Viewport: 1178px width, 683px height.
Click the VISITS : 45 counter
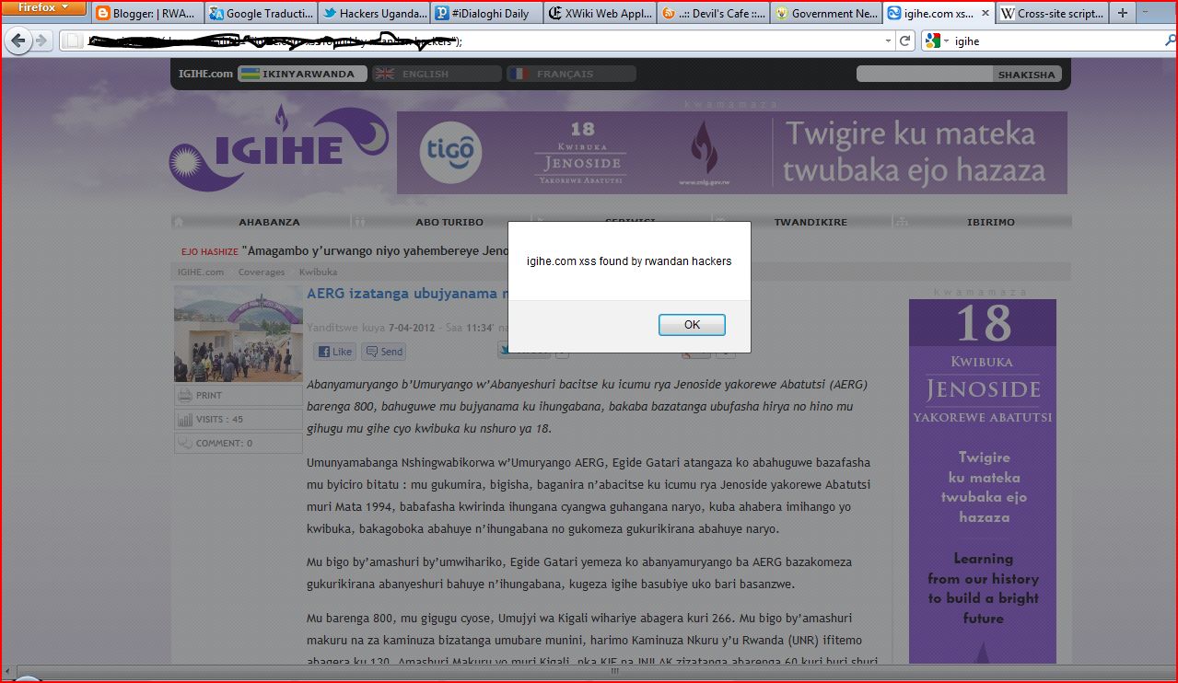239,419
